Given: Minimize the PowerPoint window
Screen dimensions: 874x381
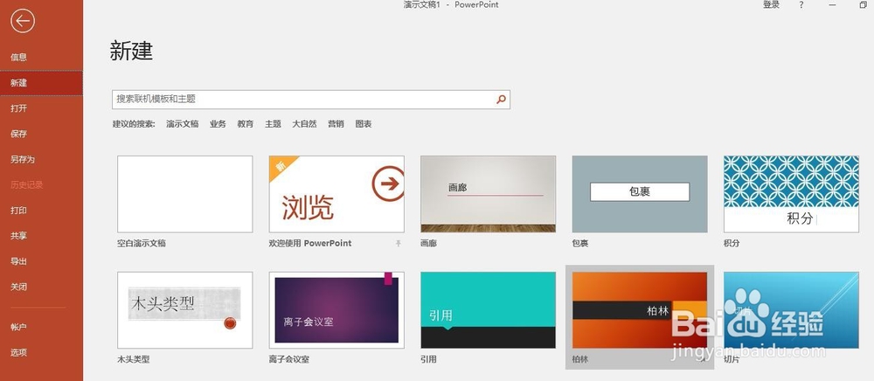Looking at the screenshot, I should coord(833,5).
